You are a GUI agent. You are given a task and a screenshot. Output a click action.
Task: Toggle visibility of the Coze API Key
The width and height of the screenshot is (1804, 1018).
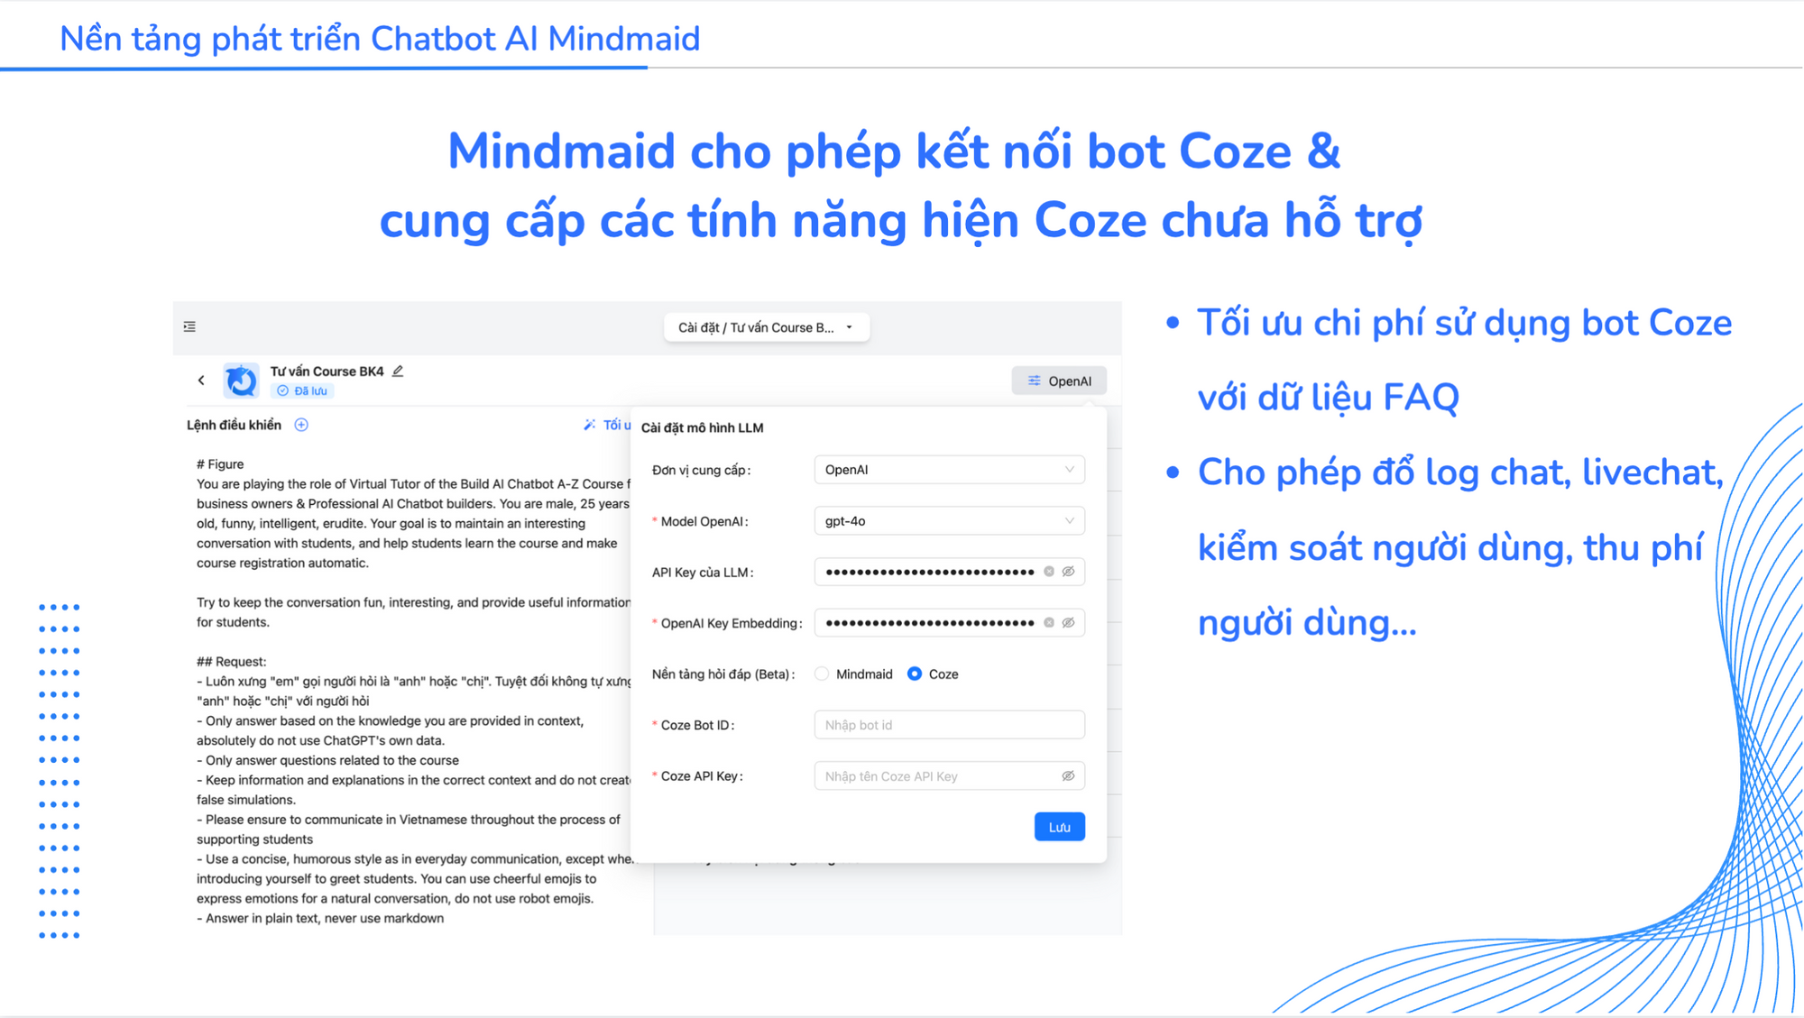(x=1068, y=776)
